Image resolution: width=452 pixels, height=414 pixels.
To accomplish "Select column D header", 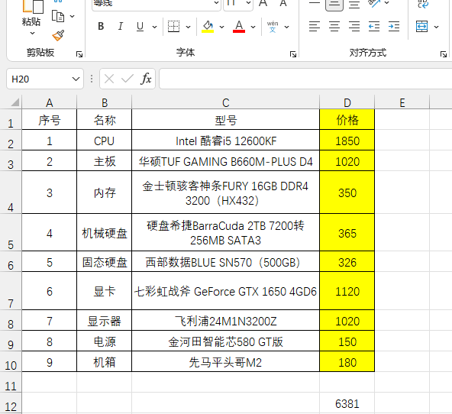I will pos(347,102).
